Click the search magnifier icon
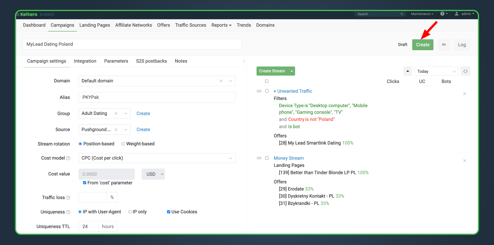 pos(402,14)
